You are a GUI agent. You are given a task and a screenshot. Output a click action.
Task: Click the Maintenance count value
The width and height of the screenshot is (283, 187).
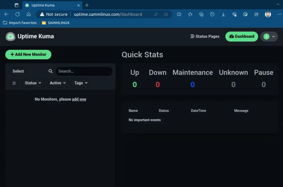coord(193,84)
